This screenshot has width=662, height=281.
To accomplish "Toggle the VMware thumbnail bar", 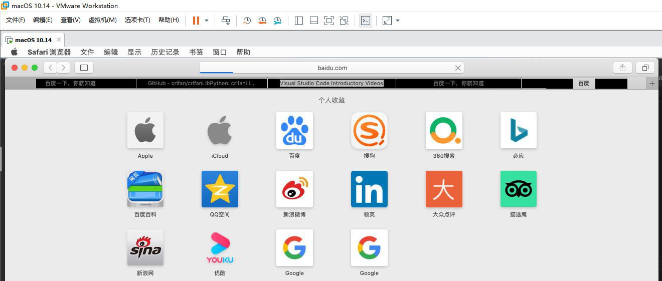I will point(314,21).
